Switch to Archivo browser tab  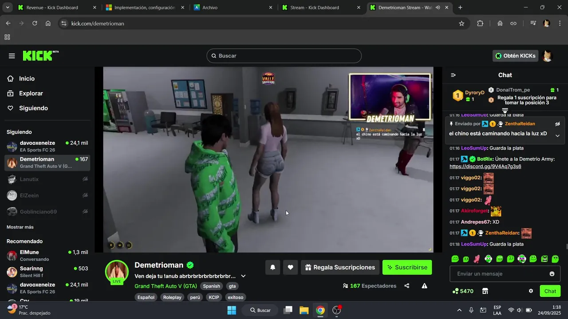(x=233, y=8)
